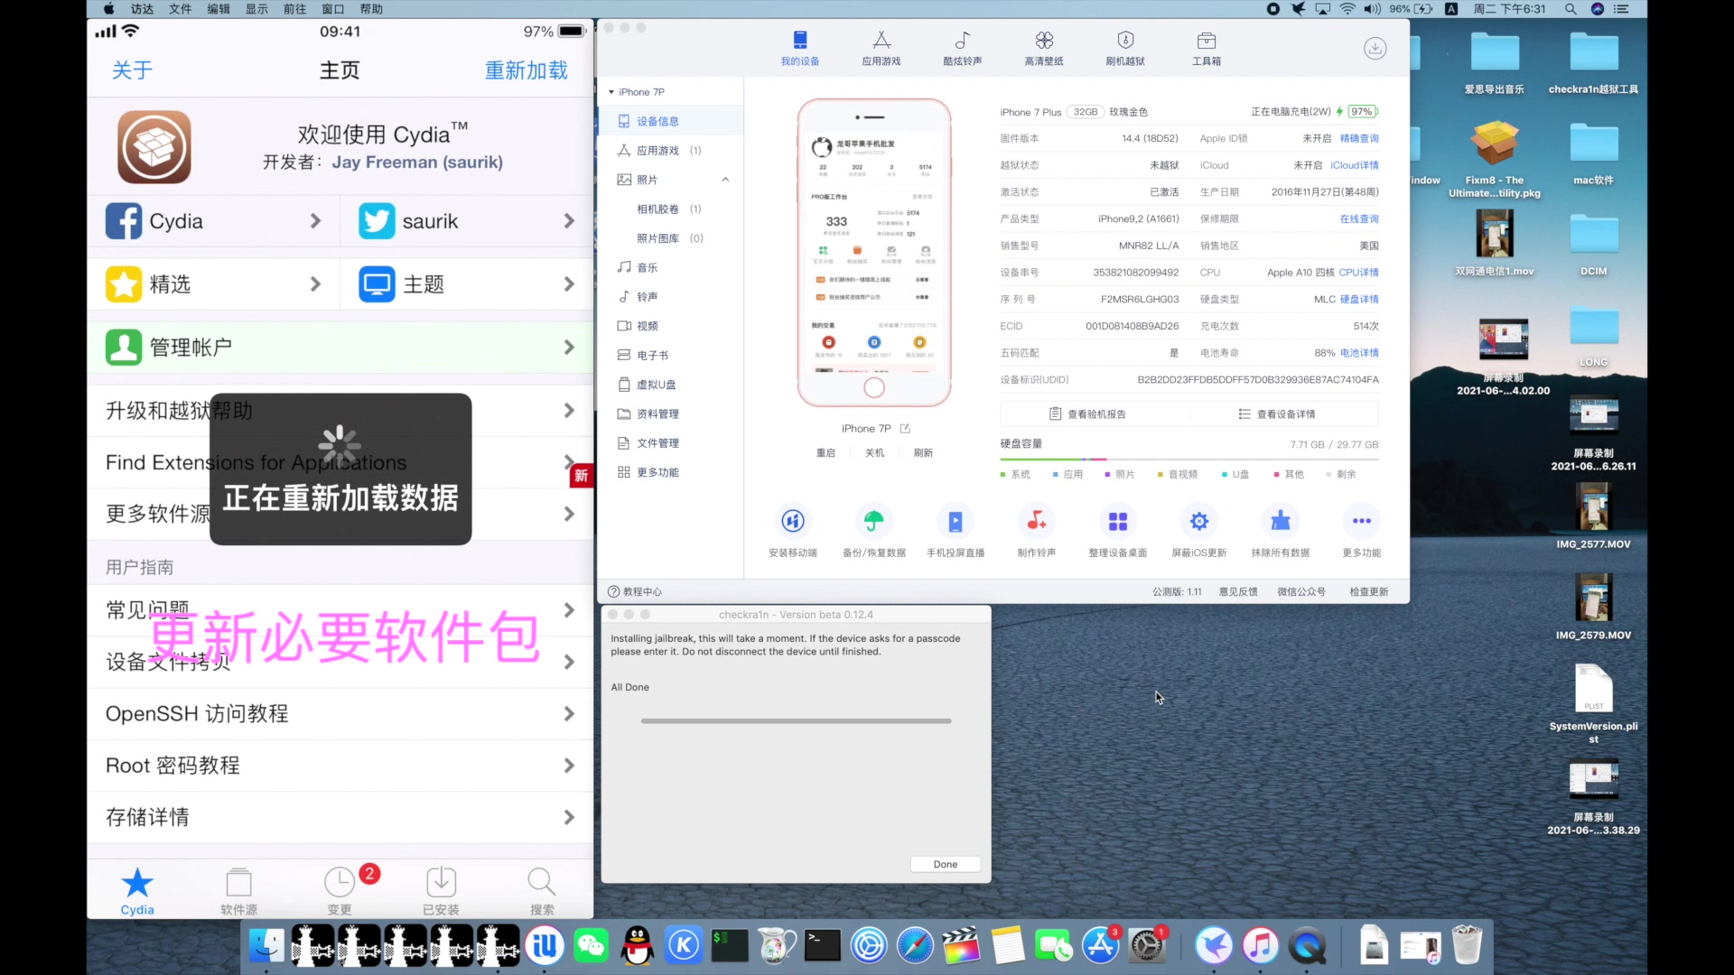Click the 更多功能 three-dots icon

pos(1362,521)
